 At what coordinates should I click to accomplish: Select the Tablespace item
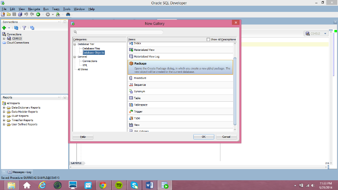point(180,105)
